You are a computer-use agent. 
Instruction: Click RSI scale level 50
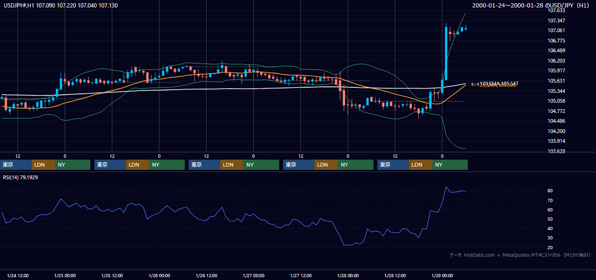pyautogui.click(x=551, y=219)
